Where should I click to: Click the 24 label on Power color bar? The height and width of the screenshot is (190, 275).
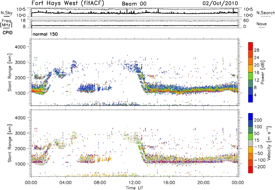256,58
